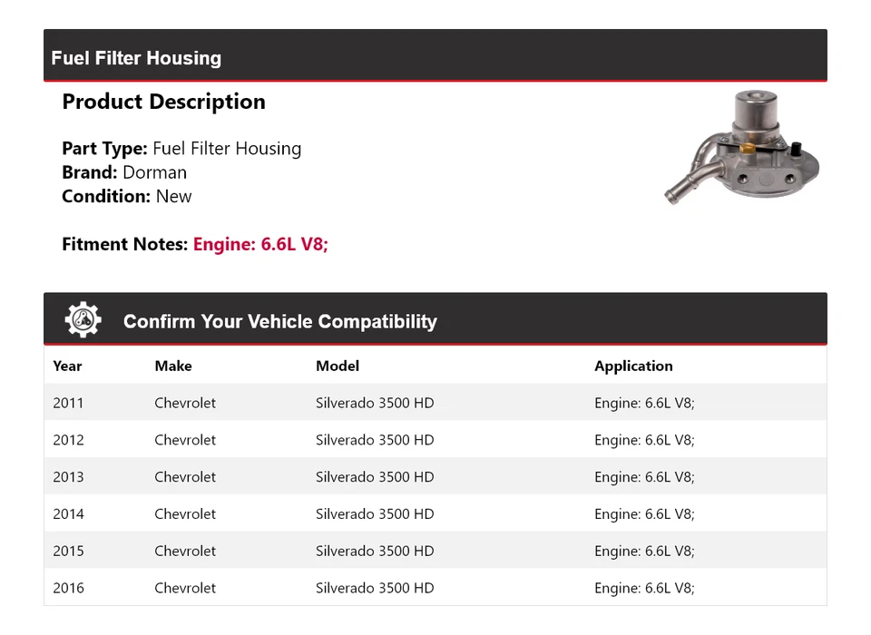Select the Make column header
The image size is (871, 635).
point(173,366)
